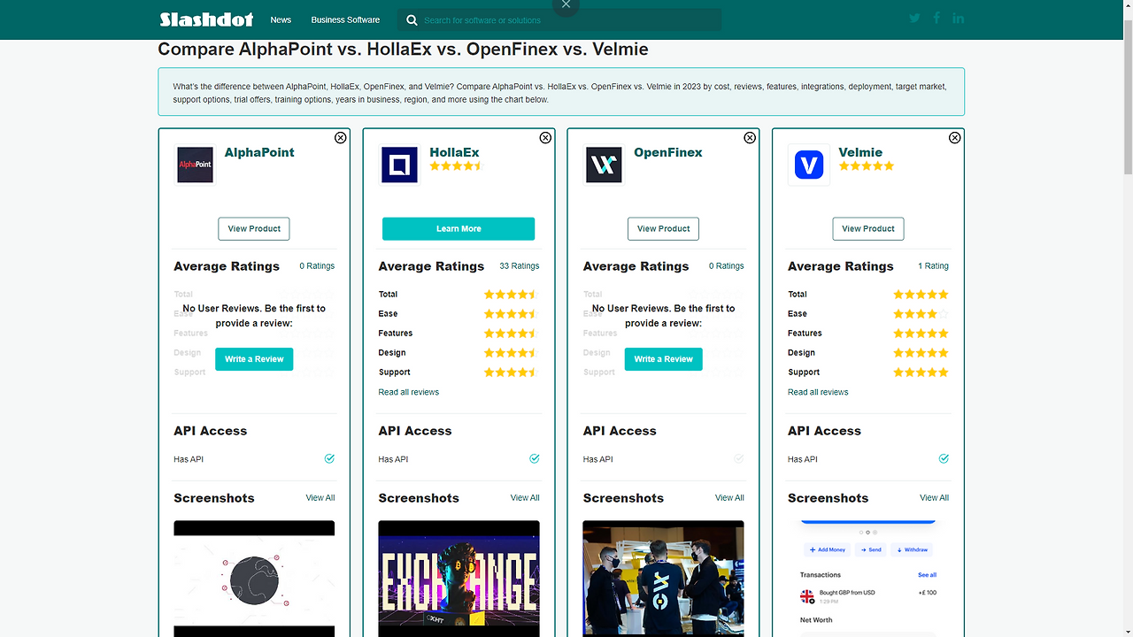Click the HollaEx logo image

[x=399, y=165]
